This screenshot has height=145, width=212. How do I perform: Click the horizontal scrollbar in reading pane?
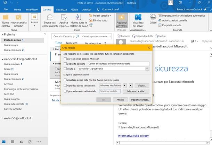pyautogui.click(x=163, y=143)
